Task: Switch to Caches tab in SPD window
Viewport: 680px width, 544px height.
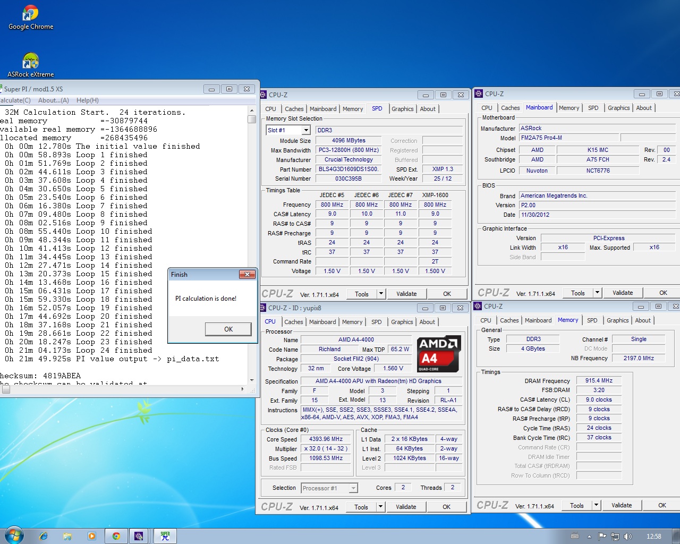Action: point(294,109)
